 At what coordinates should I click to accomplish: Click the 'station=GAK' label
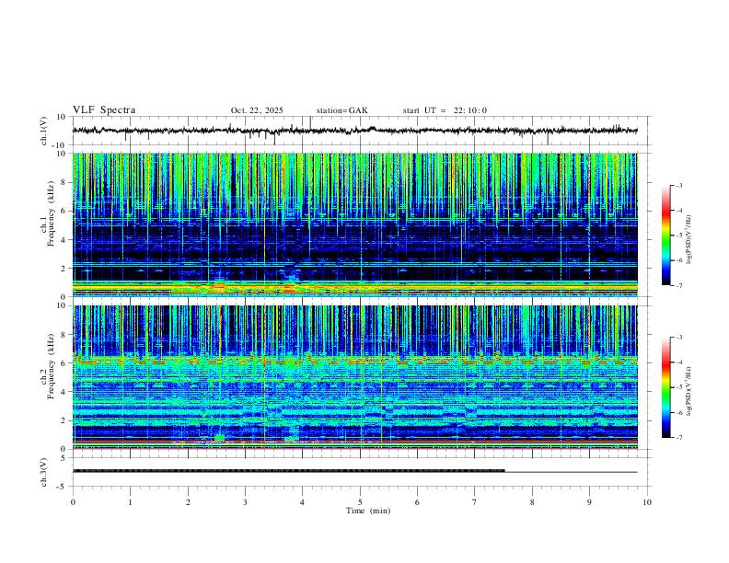pos(341,110)
